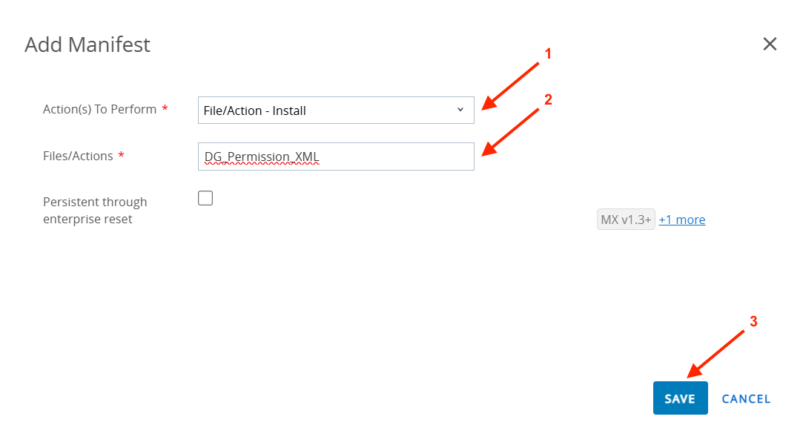Close the Add Manifest dialog
This screenshot has height=428, width=803.
770,45
